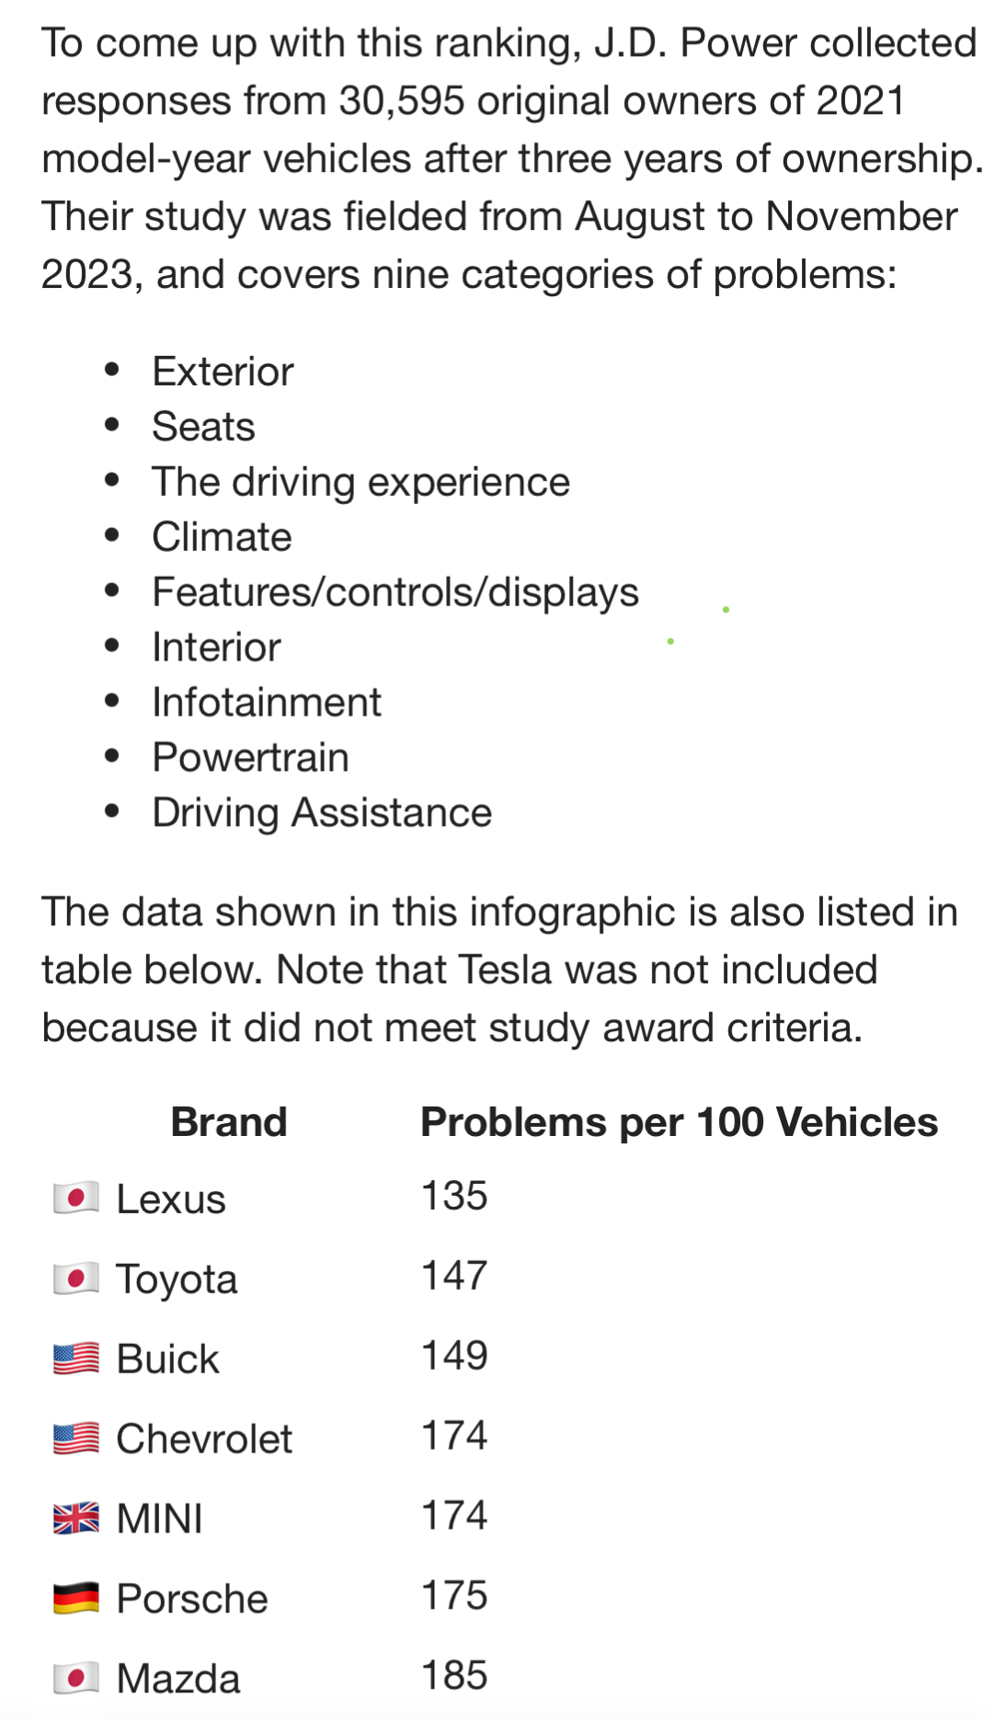Click the Driving Assistance list item
995x1721 pixels.
[322, 813]
